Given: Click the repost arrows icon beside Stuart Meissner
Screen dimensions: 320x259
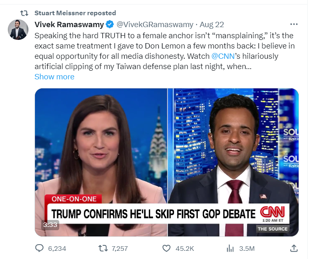Looking at the screenshot, I should click(x=24, y=13).
